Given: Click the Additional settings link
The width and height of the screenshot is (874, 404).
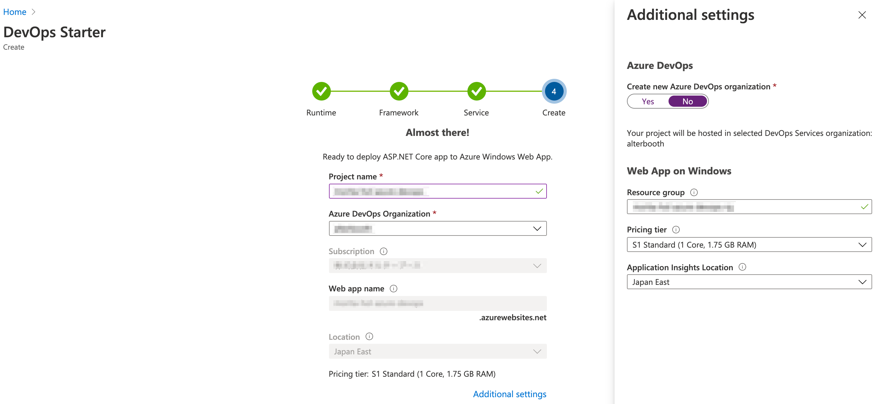Looking at the screenshot, I should [509, 394].
